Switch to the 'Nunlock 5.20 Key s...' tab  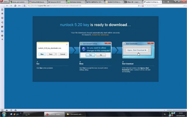click(x=114, y=2)
